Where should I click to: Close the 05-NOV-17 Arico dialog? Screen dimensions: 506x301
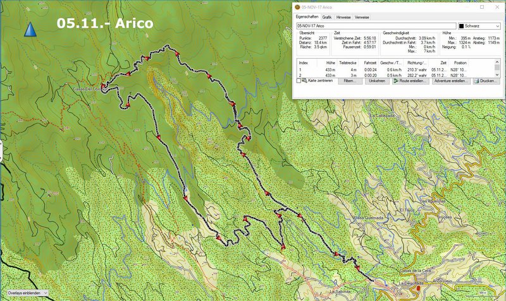(497, 7)
